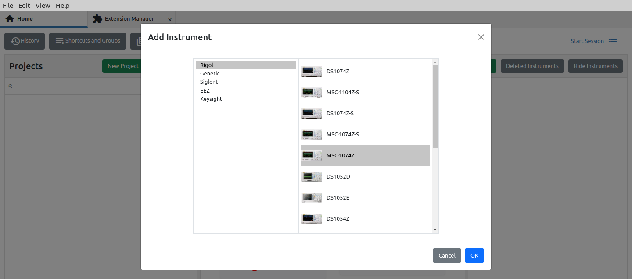Screen dimensions: 632x279
Task: Choose Siglent in the manufacturer list
Action: point(246,82)
